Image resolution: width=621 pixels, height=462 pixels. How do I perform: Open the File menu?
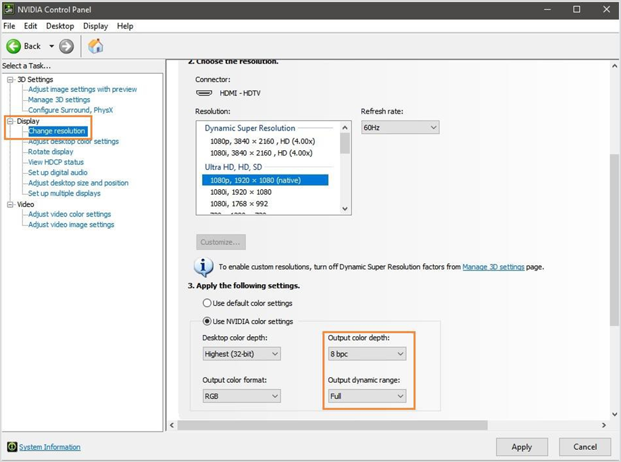pyautogui.click(x=9, y=26)
